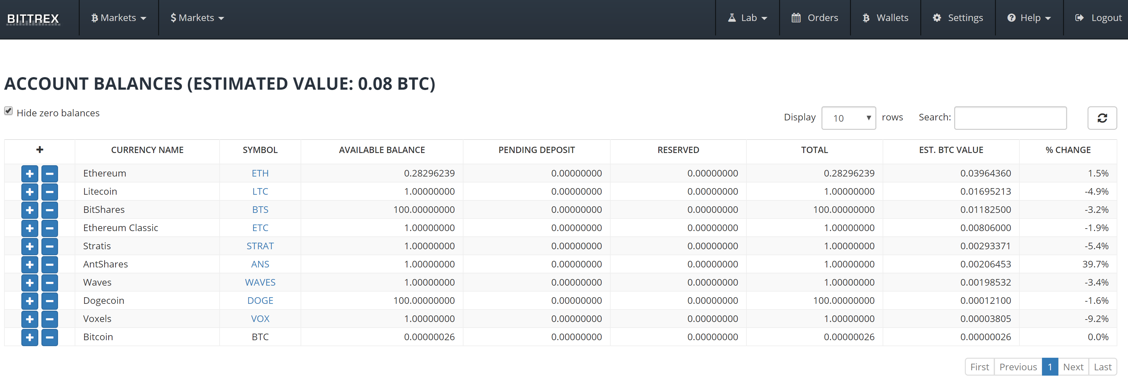Click the Previous pagination button

pos(1018,367)
